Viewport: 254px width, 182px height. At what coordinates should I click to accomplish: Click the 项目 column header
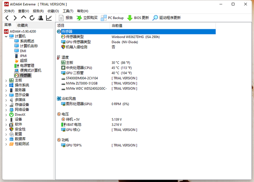pyautogui.click(x=83, y=25)
